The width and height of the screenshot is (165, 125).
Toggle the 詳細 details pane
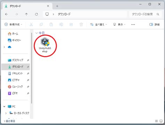coord(155,25)
